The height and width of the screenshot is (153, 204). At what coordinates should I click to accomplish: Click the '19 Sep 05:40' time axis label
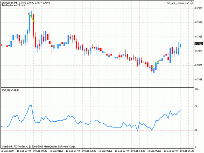coord(171,151)
